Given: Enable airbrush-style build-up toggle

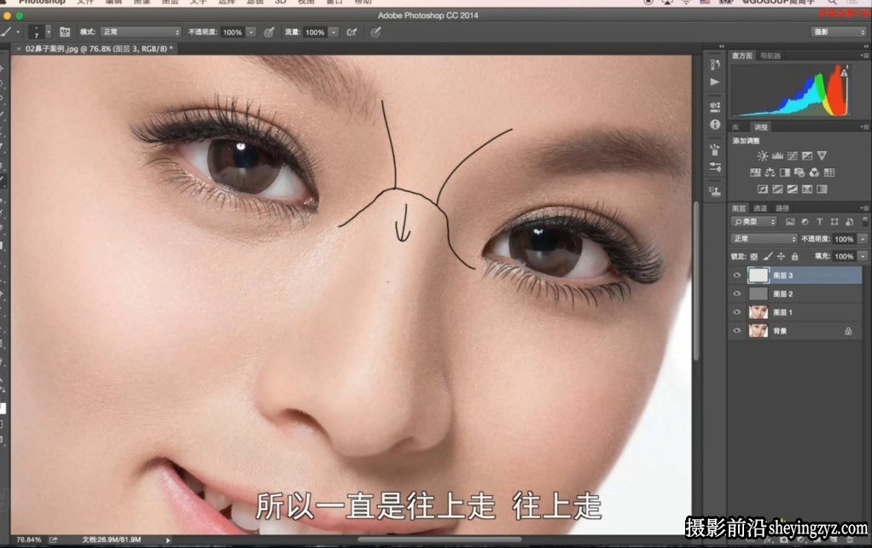Looking at the screenshot, I should [352, 32].
